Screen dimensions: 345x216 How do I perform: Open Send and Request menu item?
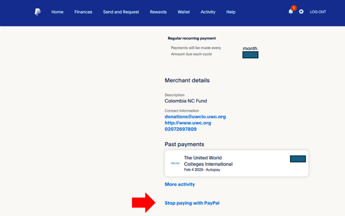point(121,12)
